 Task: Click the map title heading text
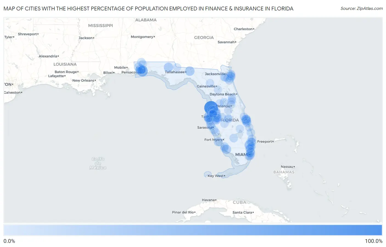[149, 9]
